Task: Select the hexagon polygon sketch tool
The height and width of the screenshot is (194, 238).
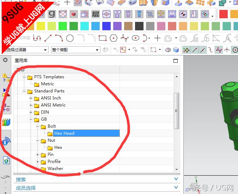Action: click(x=113, y=38)
